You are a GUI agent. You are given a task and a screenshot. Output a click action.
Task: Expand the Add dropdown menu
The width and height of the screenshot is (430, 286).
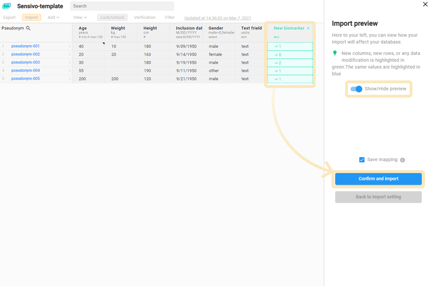[x=53, y=18]
